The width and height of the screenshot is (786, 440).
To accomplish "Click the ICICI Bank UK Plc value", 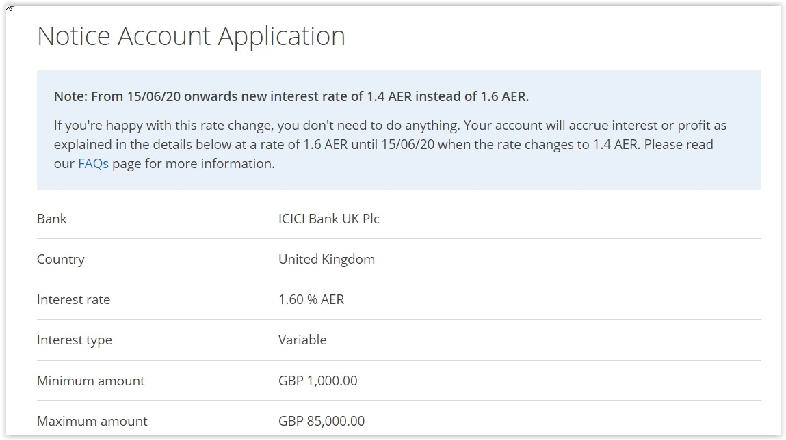I will click(328, 219).
